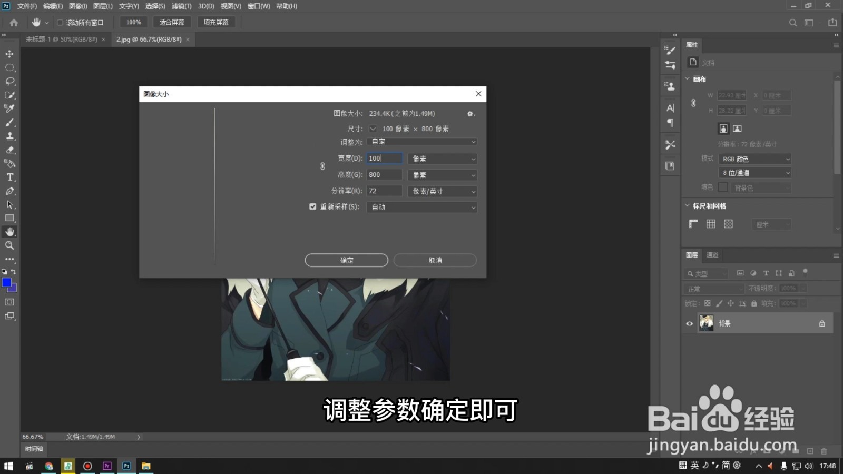
Task: Collapse the Canvas section
Action: tap(687, 79)
